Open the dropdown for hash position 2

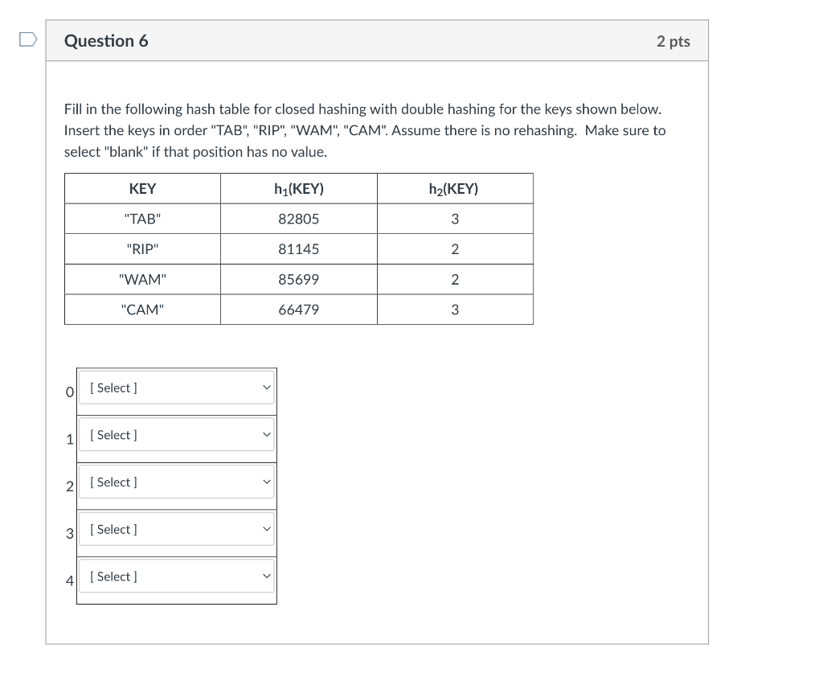click(x=177, y=482)
